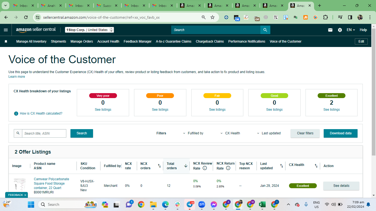376x211 pixels.
Task: Open the Camwear Polycarbonate product link
Action: click(51, 184)
